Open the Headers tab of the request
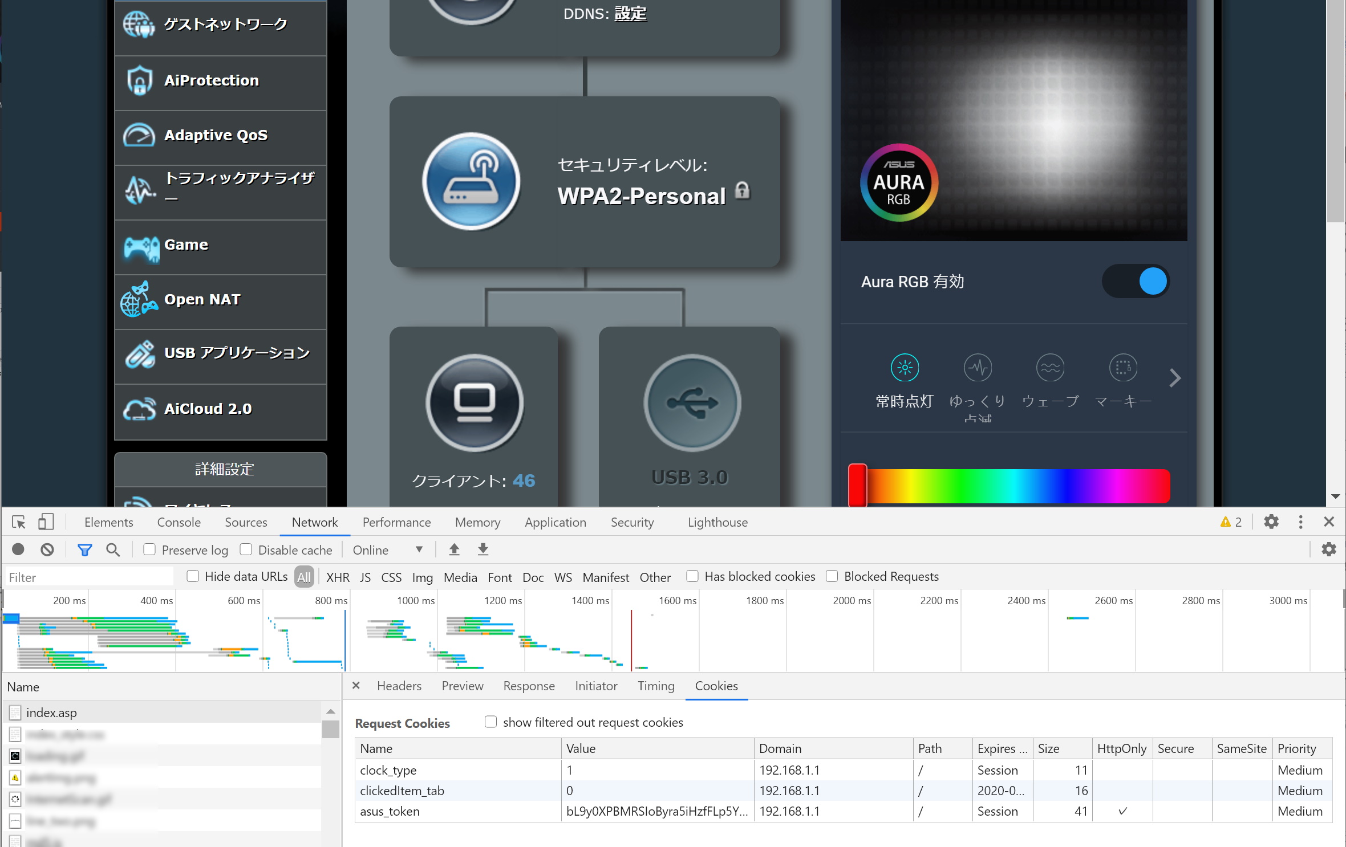 click(399, 686)
